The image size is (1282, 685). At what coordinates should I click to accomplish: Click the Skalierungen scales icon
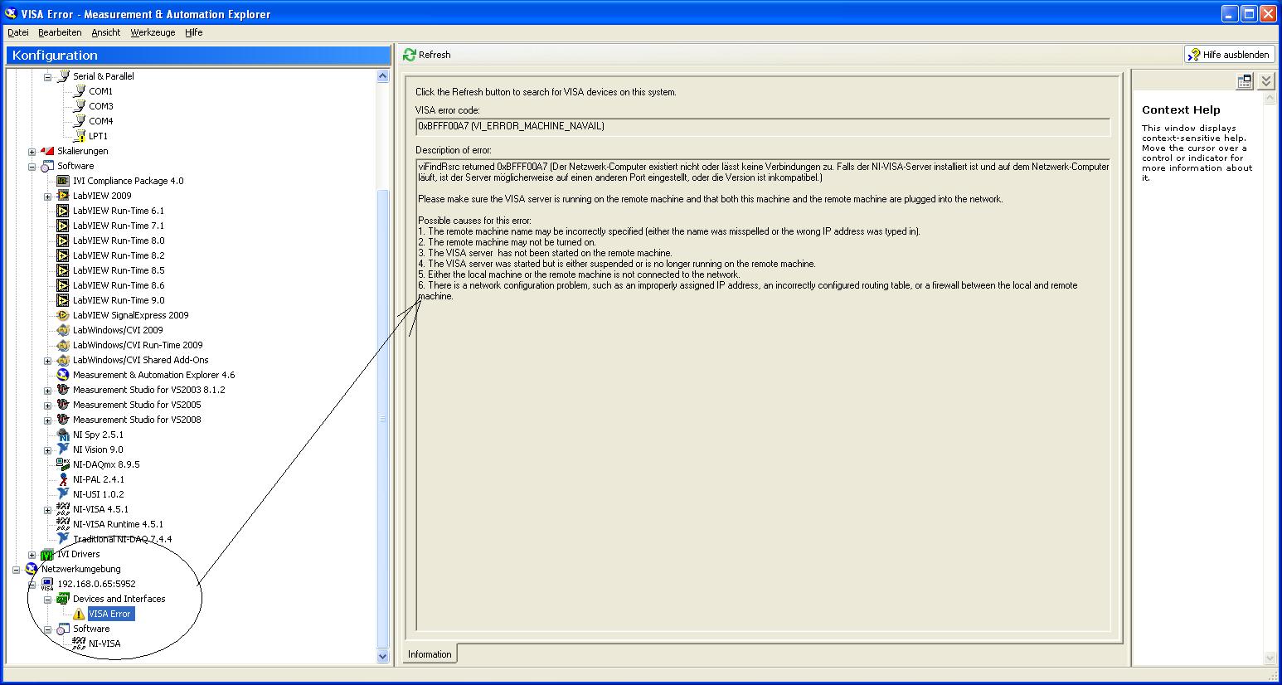[x=48, y=151]
